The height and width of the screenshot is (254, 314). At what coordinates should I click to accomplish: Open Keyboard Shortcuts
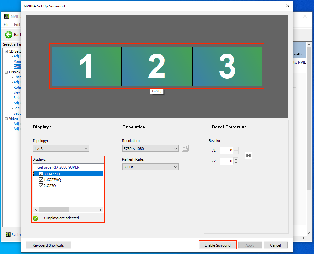(x=48, y=245)
